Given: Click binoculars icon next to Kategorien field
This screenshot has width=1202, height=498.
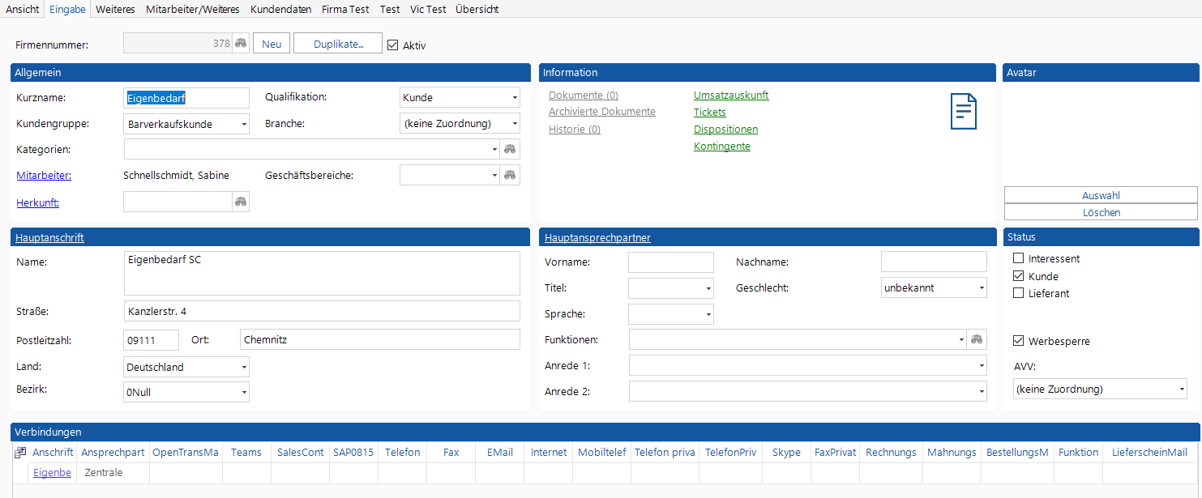Looking at the screenshot, I should 510,149.
